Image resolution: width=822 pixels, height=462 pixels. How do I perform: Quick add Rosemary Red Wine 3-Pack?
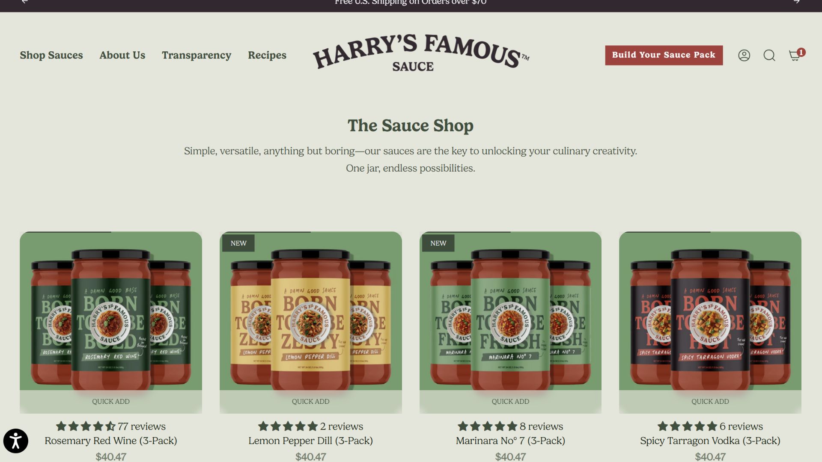pyautogui.click(x=111, y=401)
